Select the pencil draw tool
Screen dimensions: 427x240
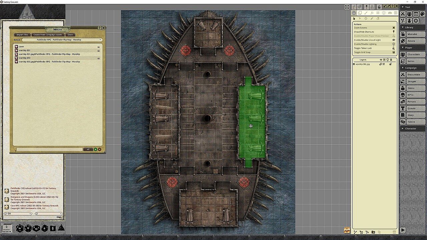[372, 19]
